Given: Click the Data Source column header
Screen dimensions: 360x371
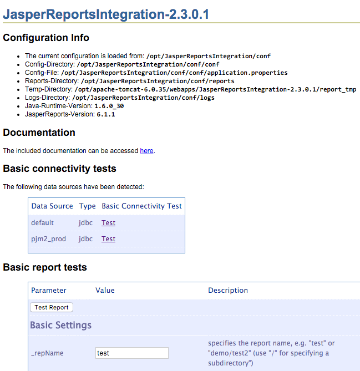Looking at the screenshot, I should click(52, 206).
